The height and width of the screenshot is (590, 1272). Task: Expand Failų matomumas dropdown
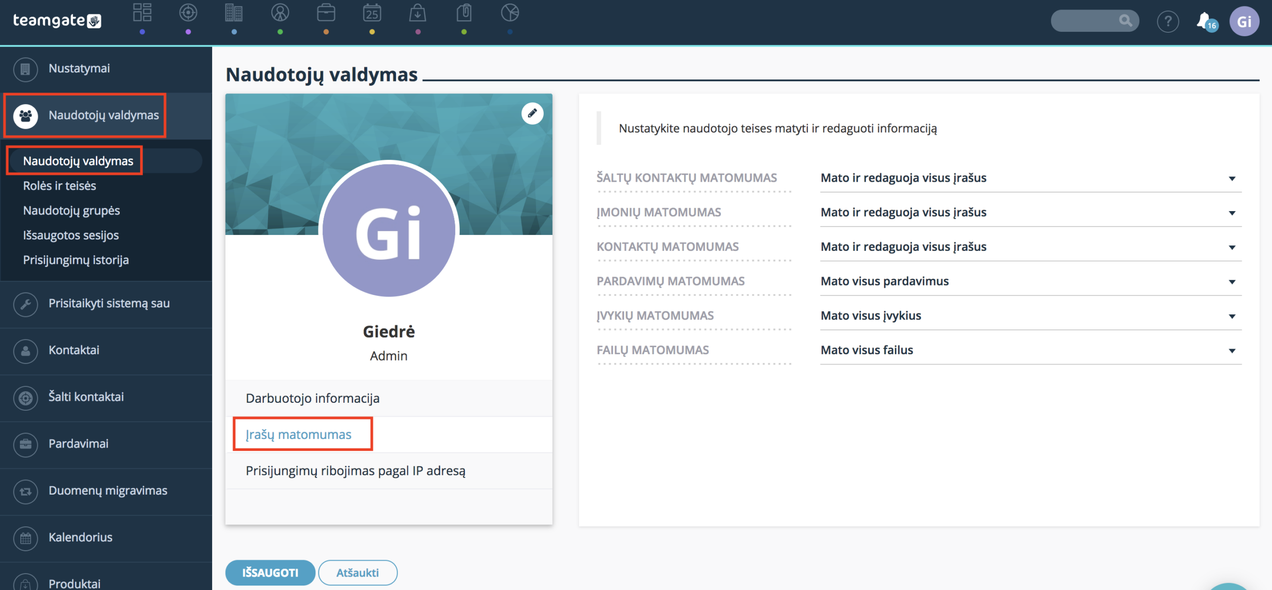pyautogui.click(x=1031, y=350)
